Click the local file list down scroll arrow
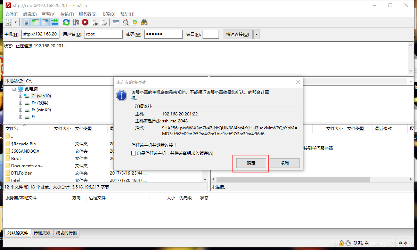The height and width of the screenshot is (250, 417). coord(205,179)
